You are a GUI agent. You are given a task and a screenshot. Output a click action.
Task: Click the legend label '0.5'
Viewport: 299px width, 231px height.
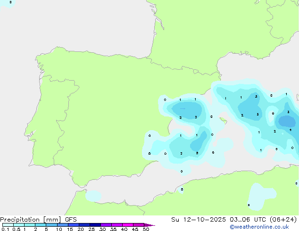click(x=16, y=229)
